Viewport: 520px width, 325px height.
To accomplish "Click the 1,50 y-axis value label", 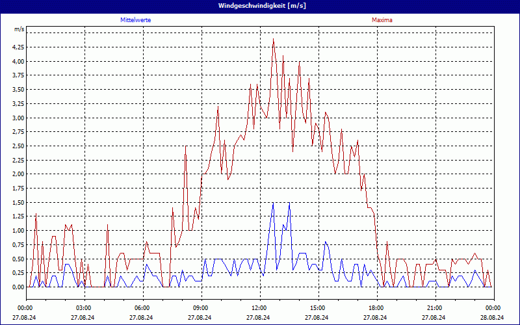I will tap(18, 202).
